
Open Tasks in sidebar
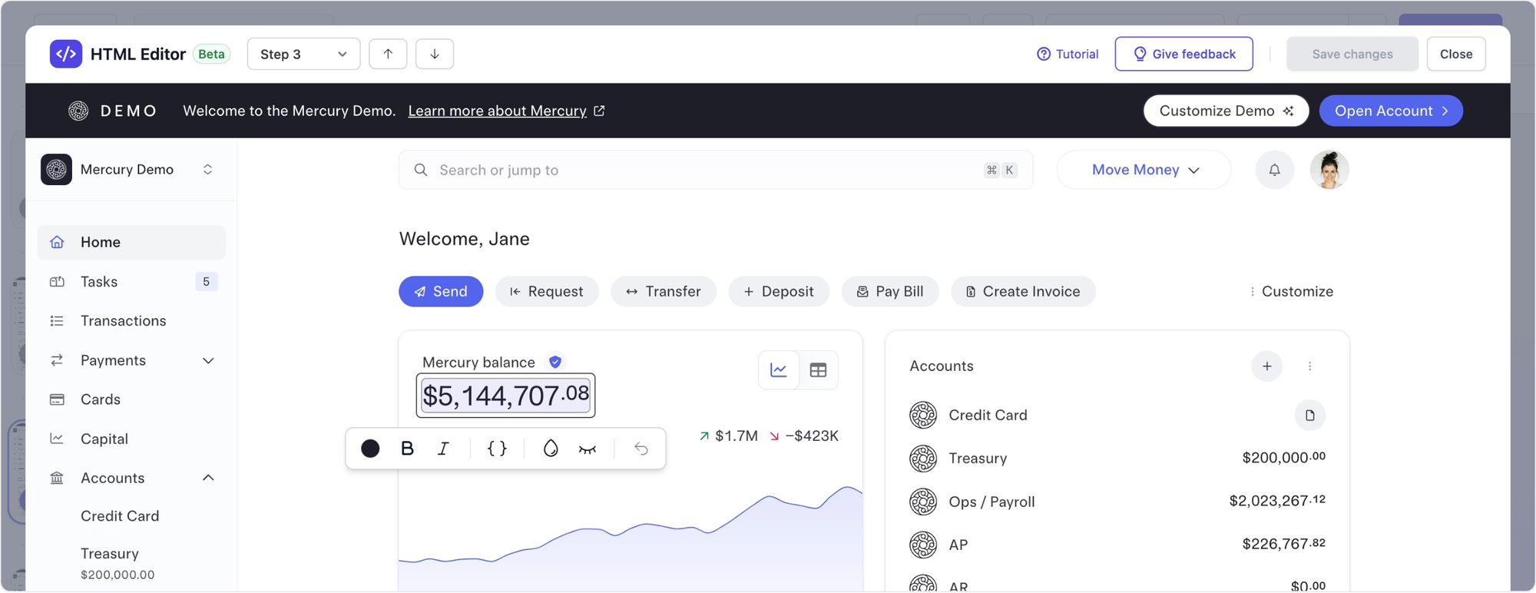(131, 281)
